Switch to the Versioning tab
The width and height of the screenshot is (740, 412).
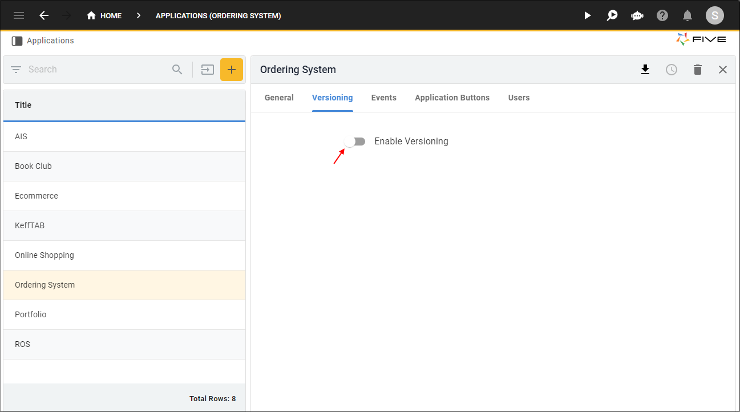click(333, 98)
